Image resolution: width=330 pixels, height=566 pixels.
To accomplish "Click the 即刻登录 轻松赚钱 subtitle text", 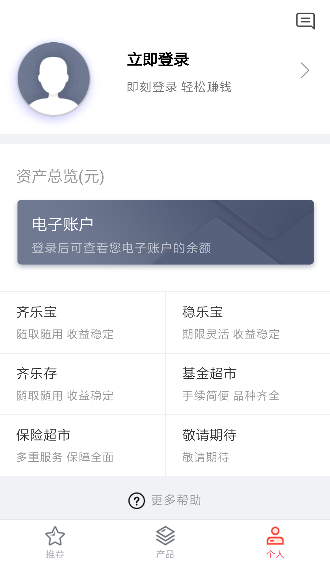I will click(x=179, y=87).
